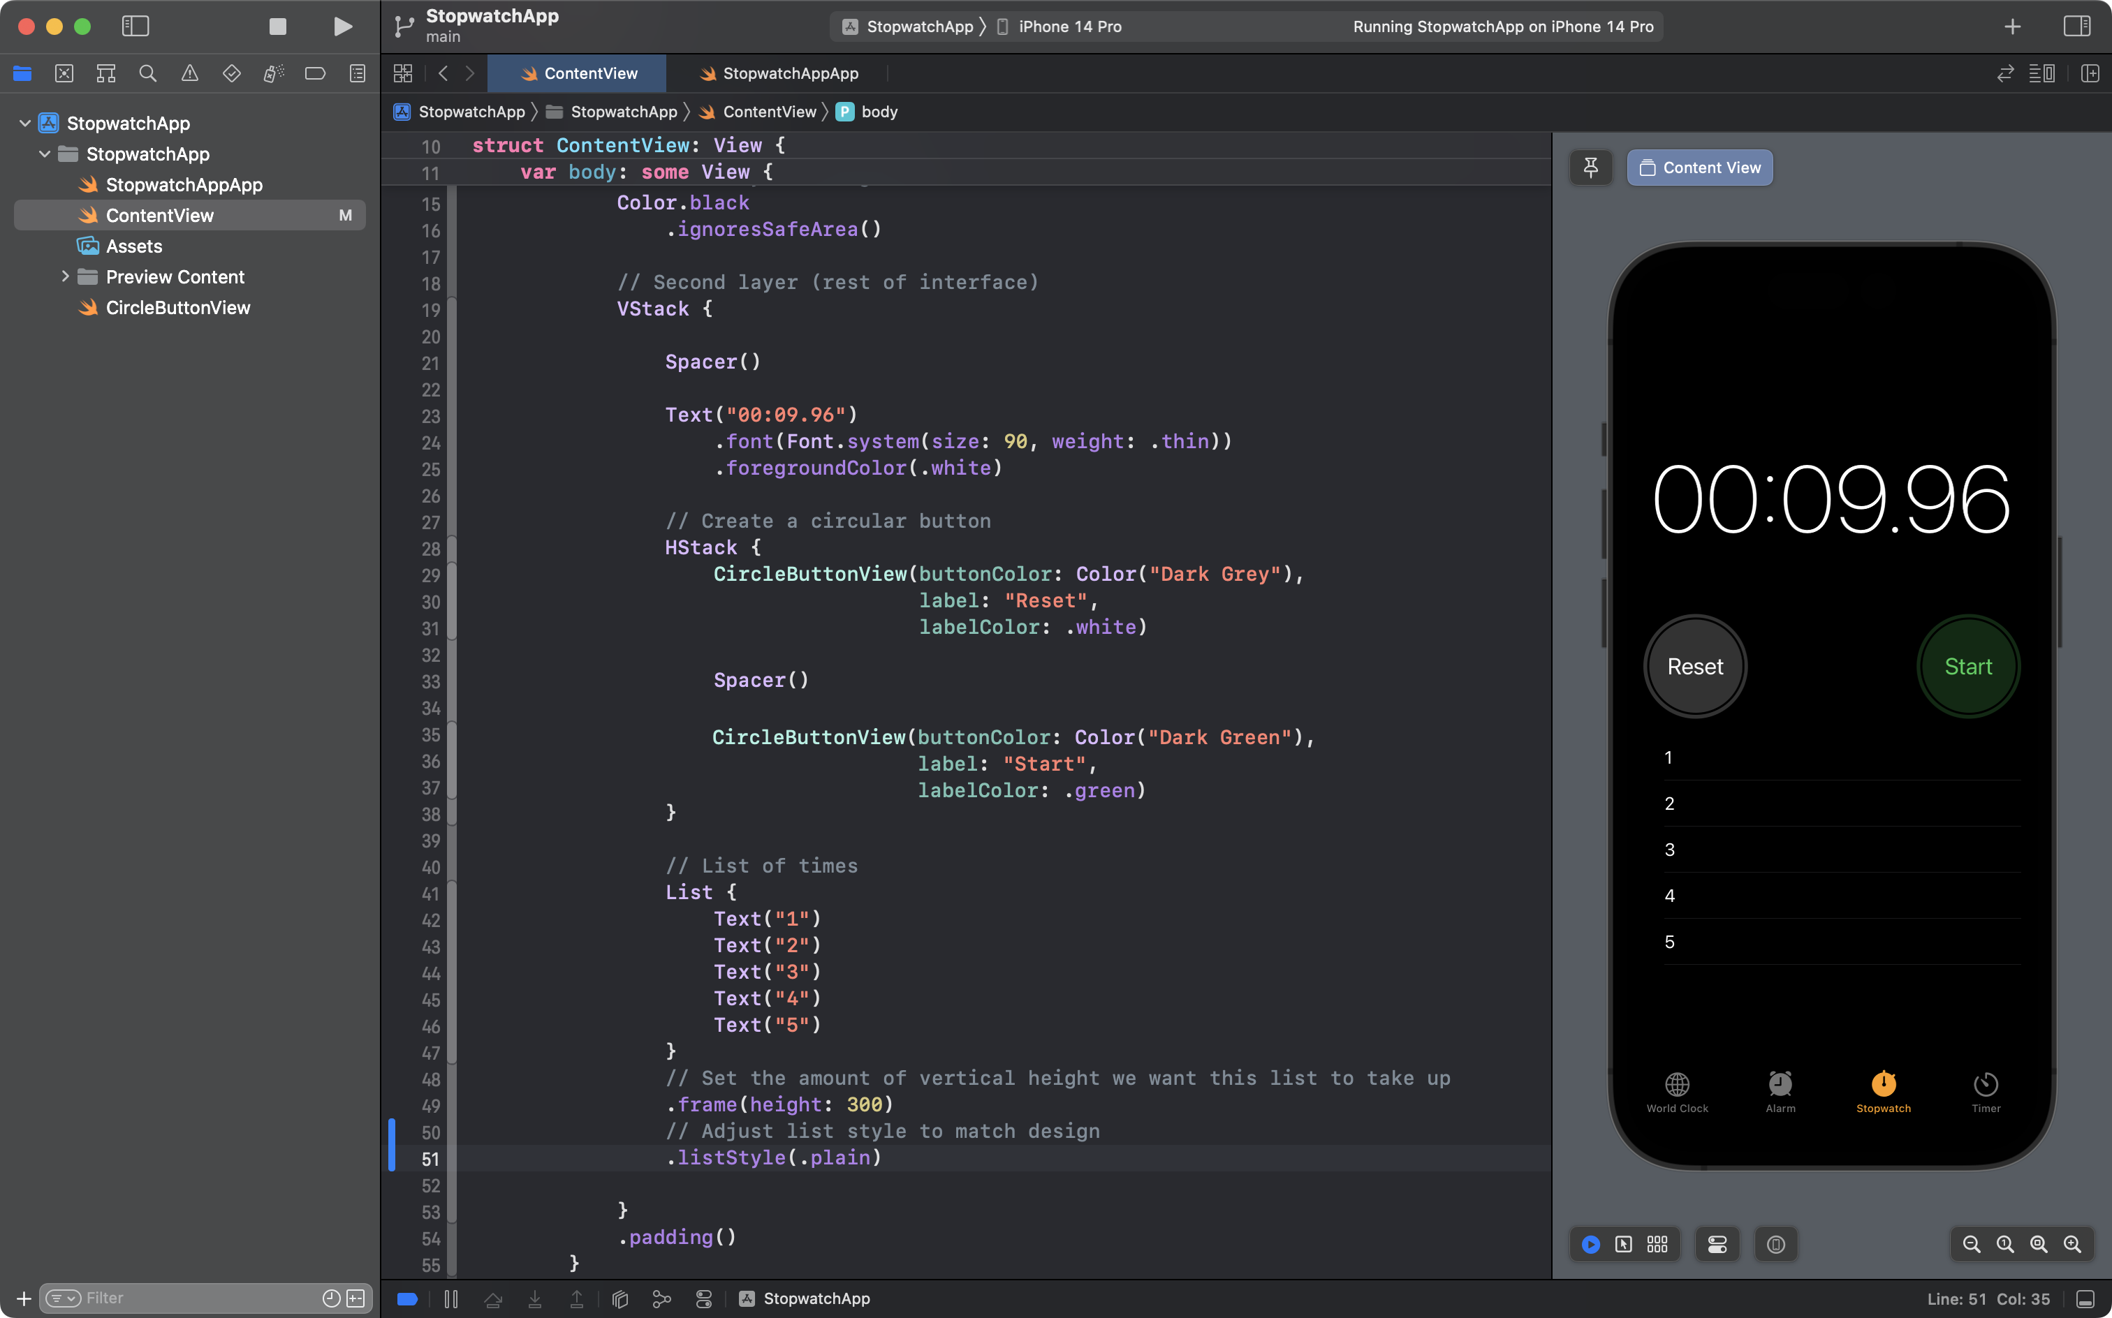Pin the preview canvas
Screen dimensions: 2112x1318
1590,168
